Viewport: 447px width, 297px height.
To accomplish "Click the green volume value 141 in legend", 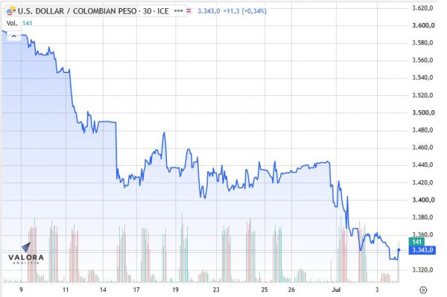I will [x=27, y=23].
